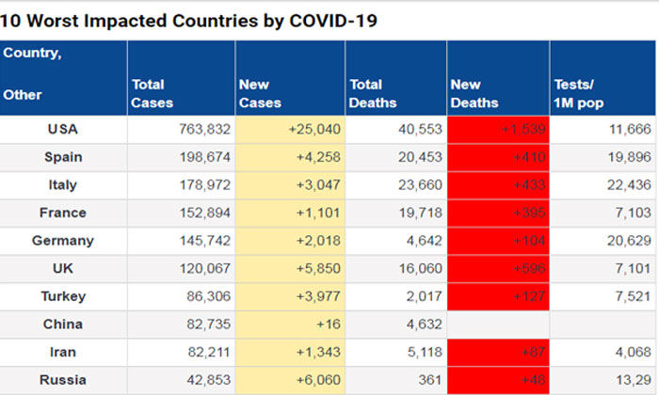Sort by the New Cases column header
This screenshot has width=659, height=395.
[261, 93]
